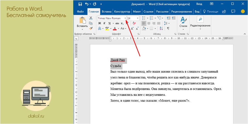Repeat the last action
The width and height of the screenshot is (248, 124).
[95, 4]
